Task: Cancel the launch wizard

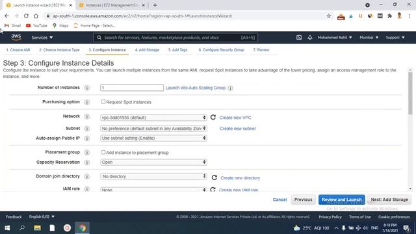Action: tap(279, 200)
